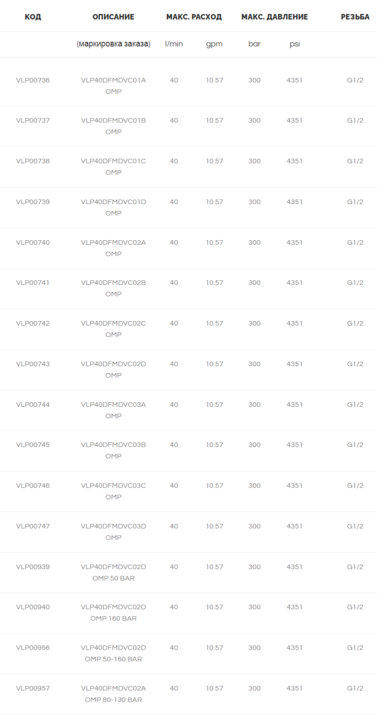Select product code VLP00739
377x721 pixels.
(x=33, y=202)
